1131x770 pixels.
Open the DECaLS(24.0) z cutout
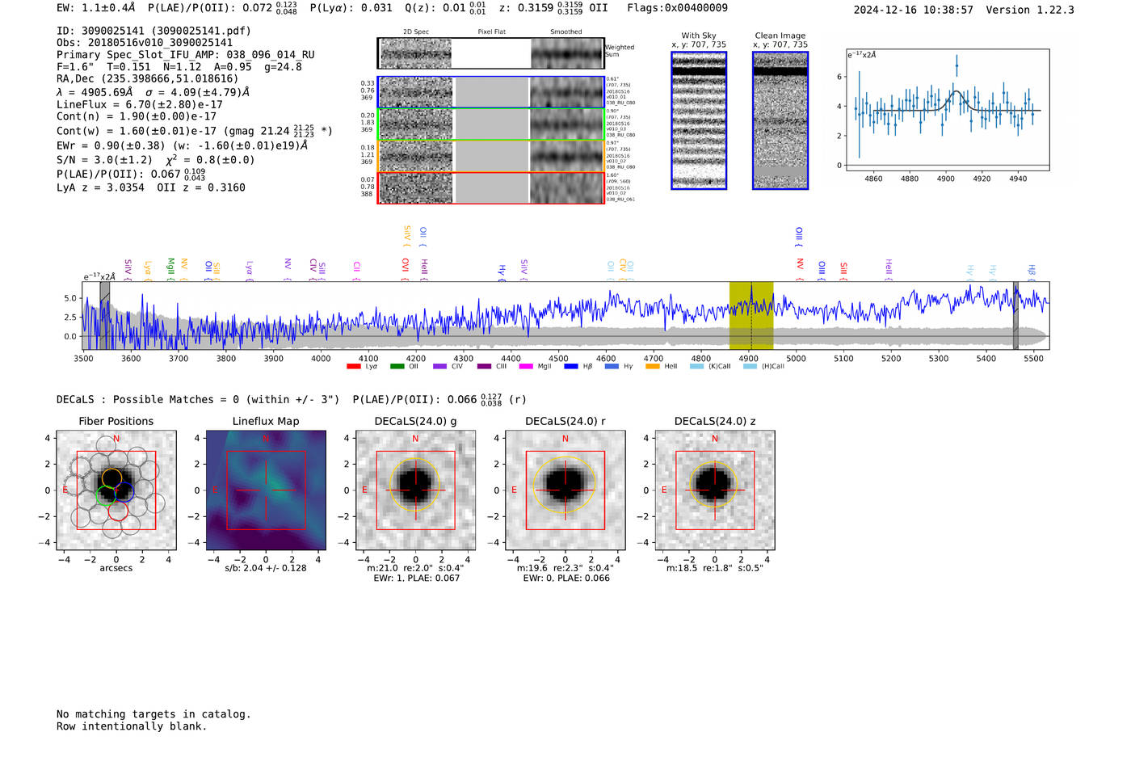point(714,490)
